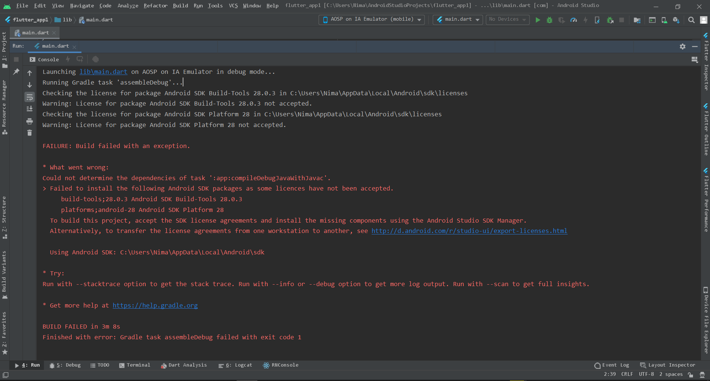Click flutter_app1 breadcrumb
710x381 pixels.
coord(27,20)
